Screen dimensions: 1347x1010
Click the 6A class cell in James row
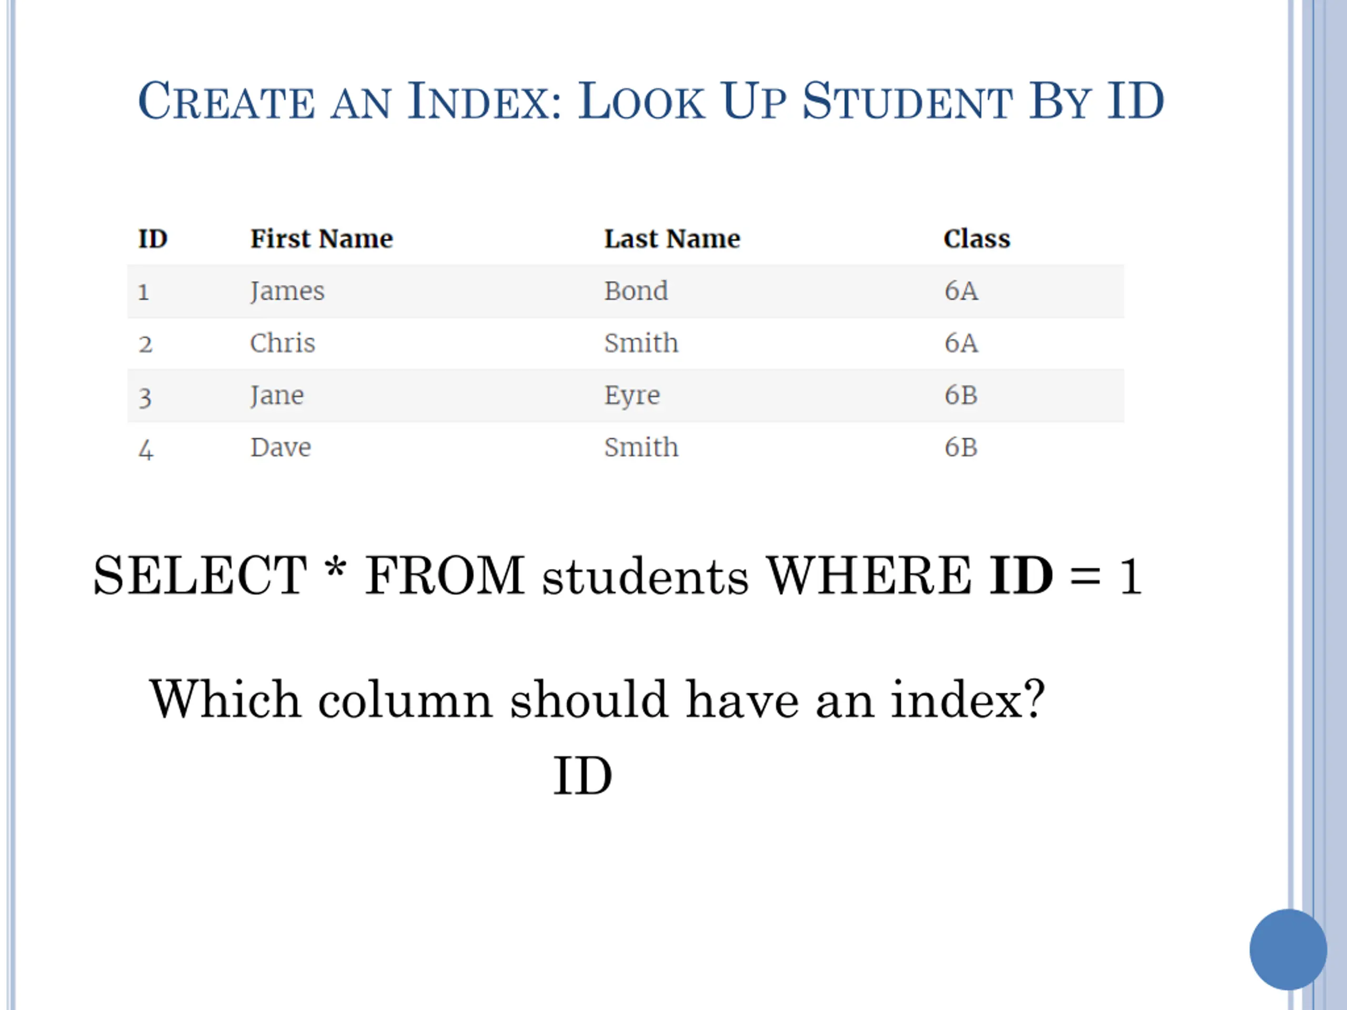(x=961, y=291)
